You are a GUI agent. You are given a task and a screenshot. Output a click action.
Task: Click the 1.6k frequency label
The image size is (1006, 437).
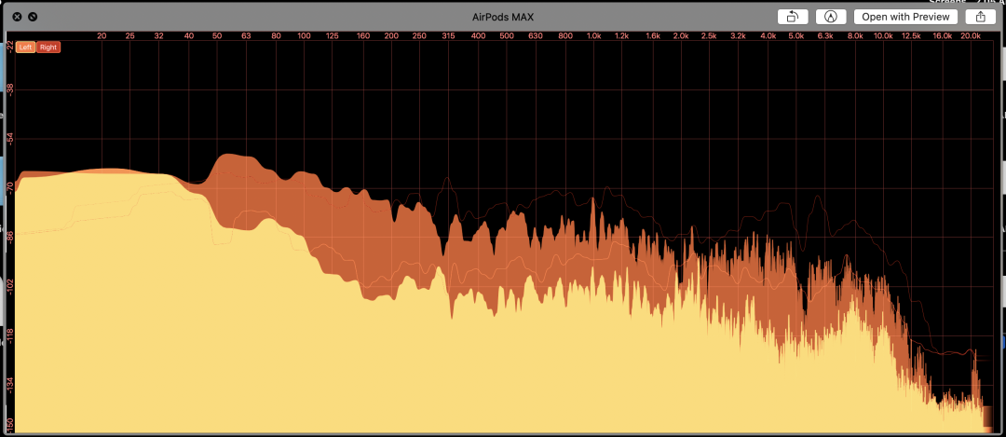click(652, 36)
